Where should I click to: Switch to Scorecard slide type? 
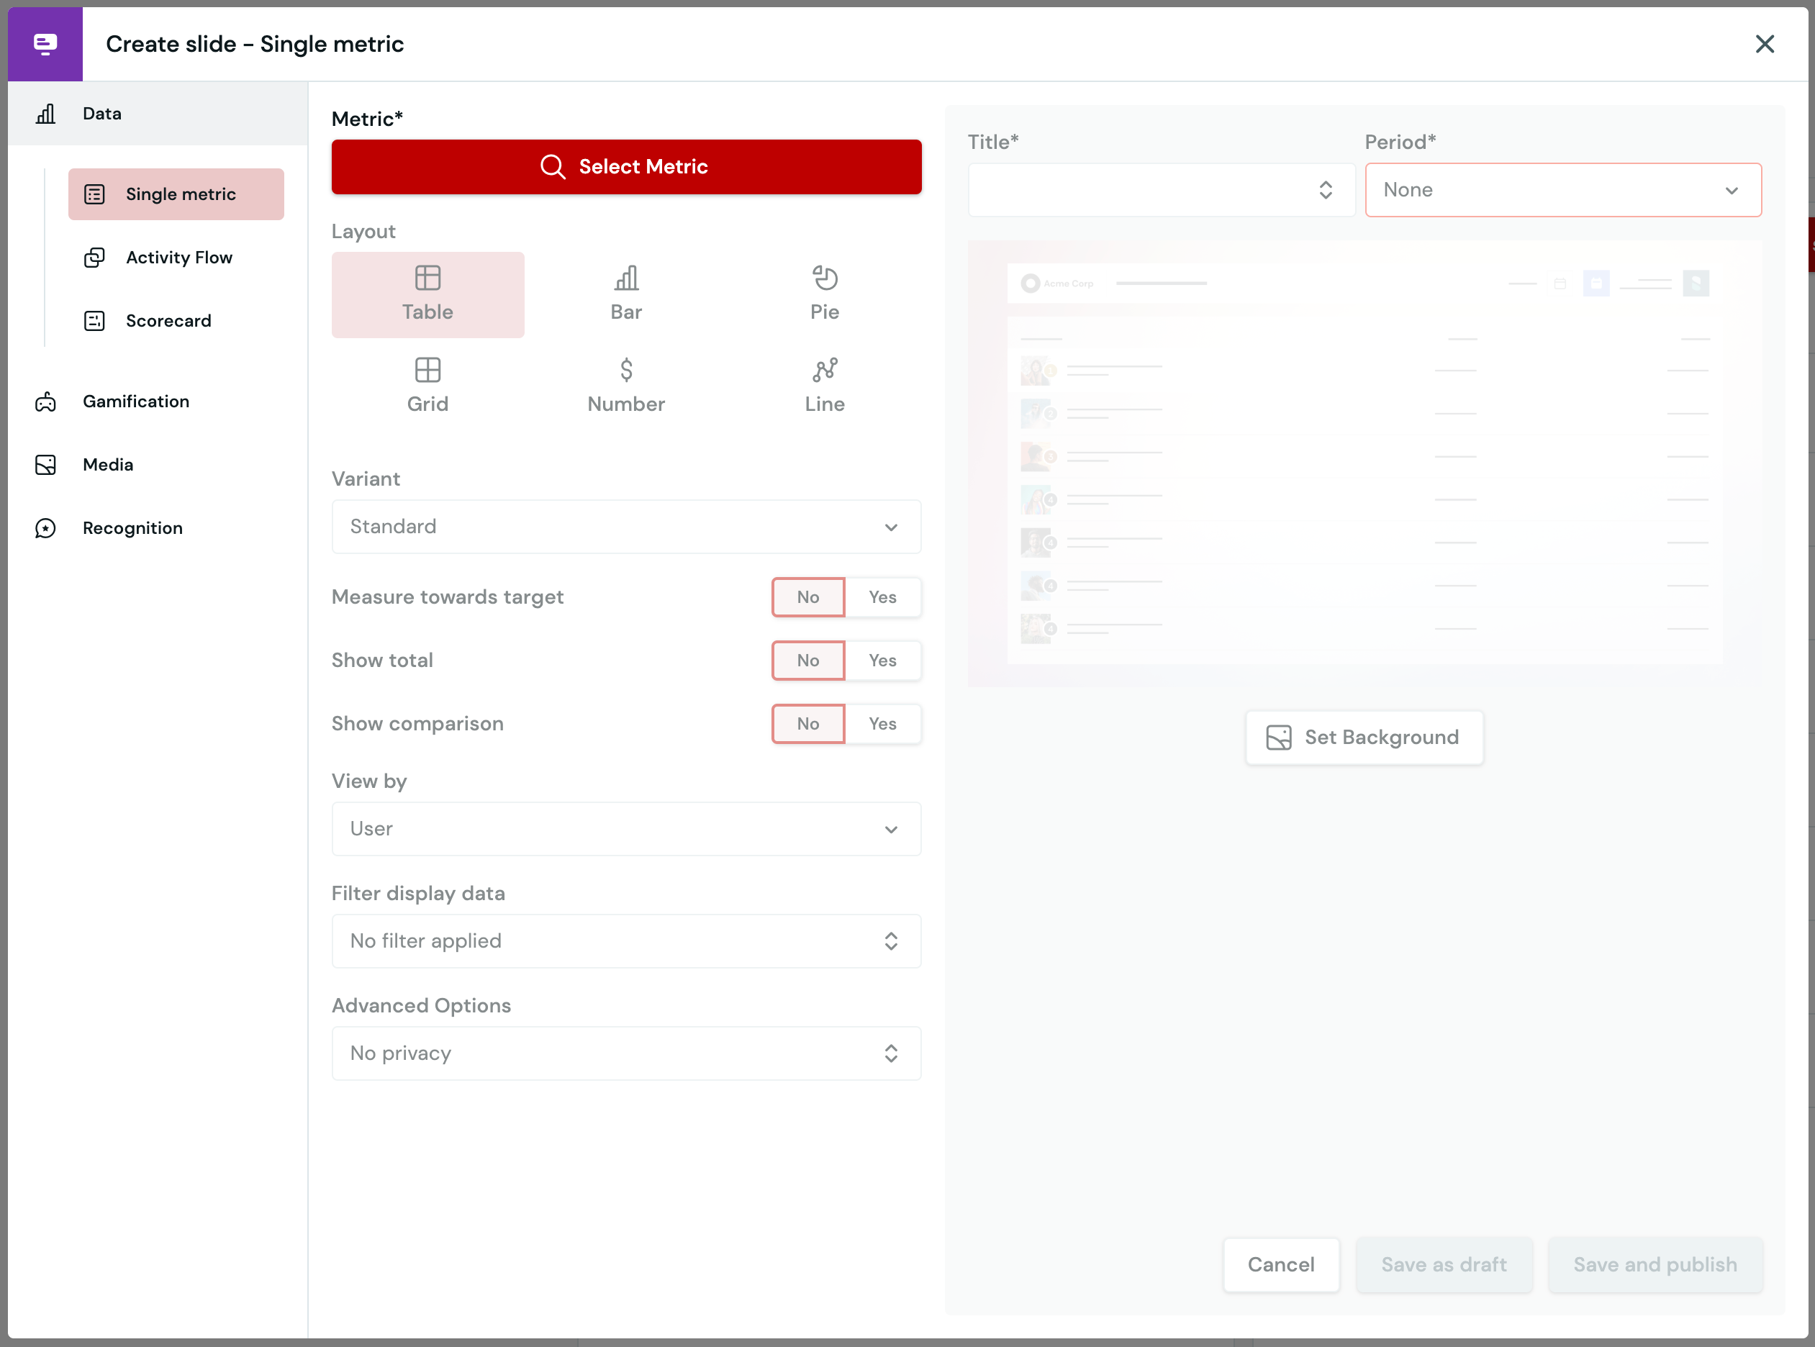tap(168, 320)
